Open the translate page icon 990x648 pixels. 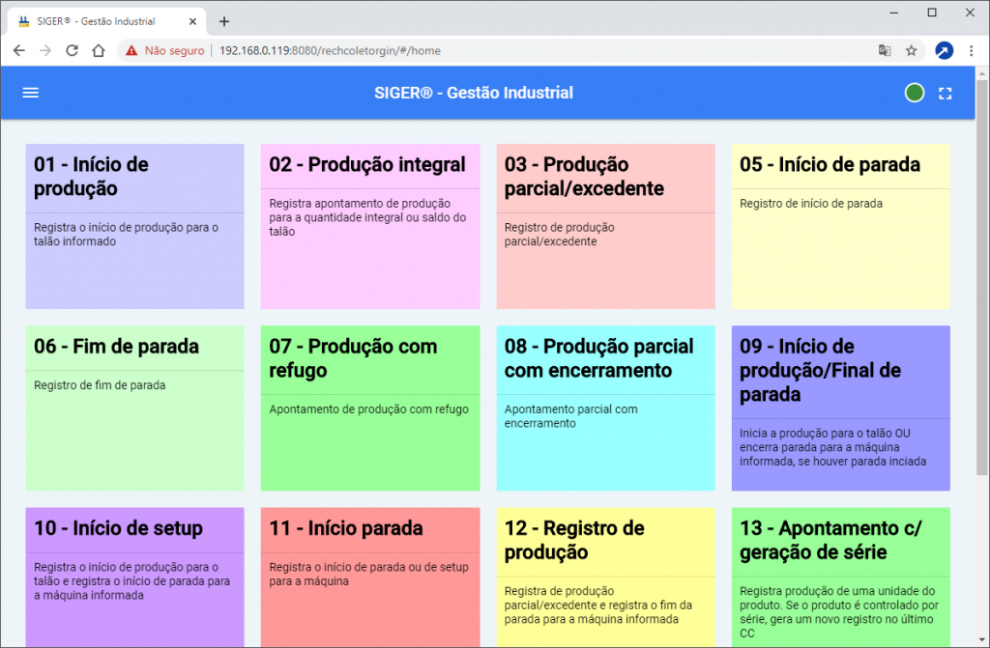click(885, 50)
